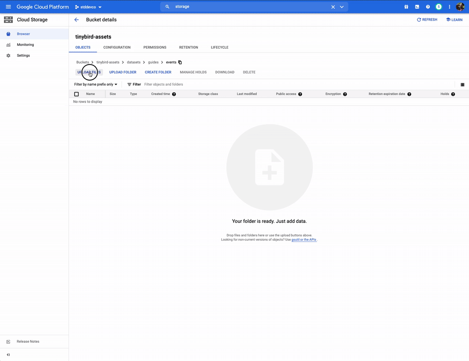Sort by the Name column header
Image resolution: width=469 pixels, height=361 pixels.
click(x=91, y=94)
